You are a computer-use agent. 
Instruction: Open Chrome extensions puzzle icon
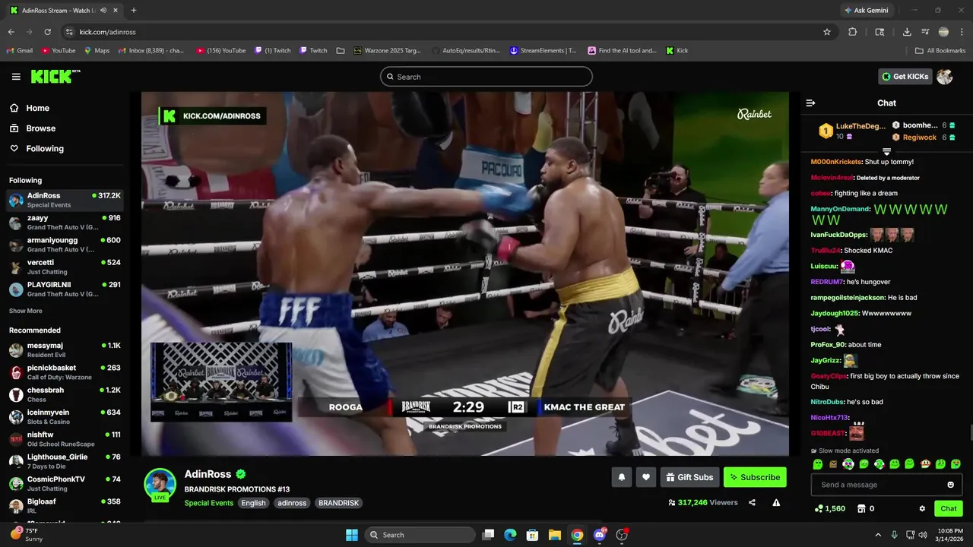852,32
